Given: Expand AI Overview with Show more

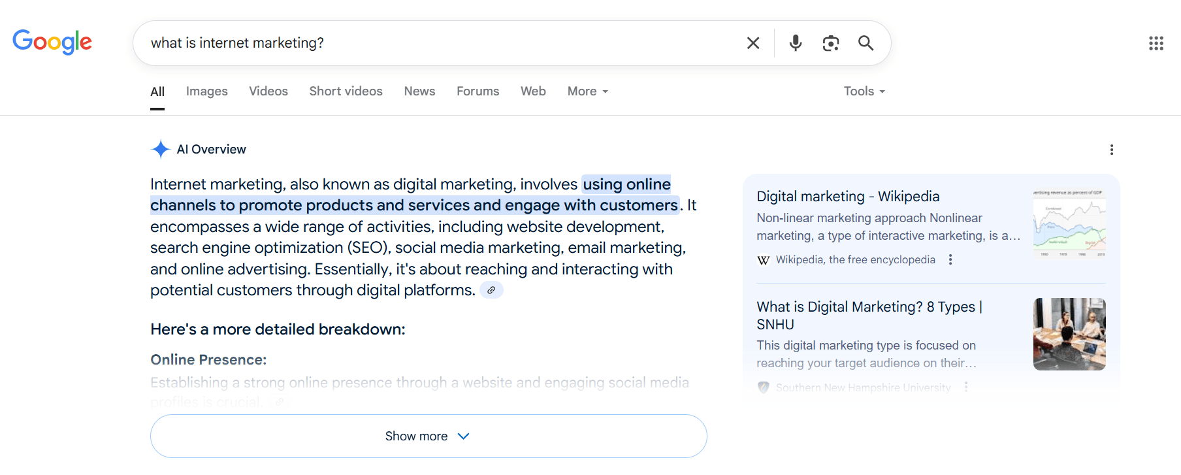Looking at the screenshot, I should [x=429, y=436].
